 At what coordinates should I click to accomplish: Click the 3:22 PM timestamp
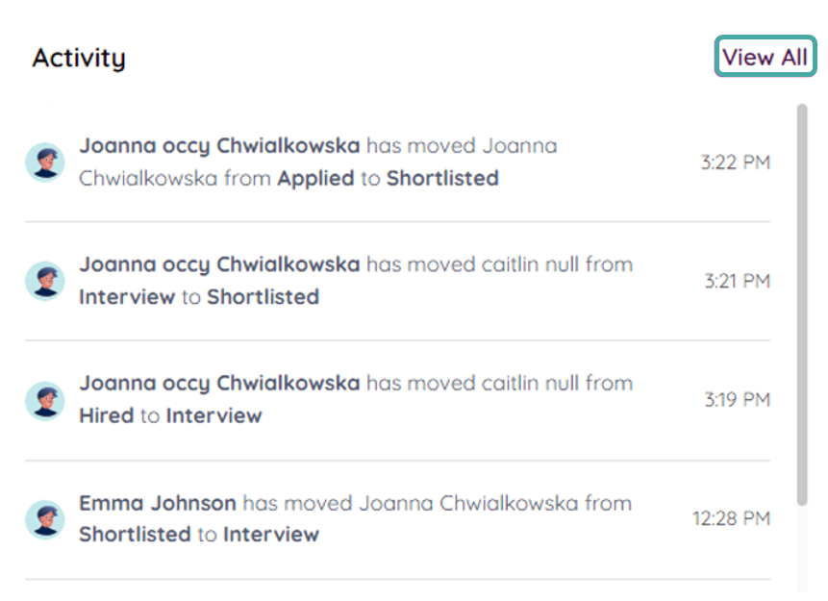735,162
